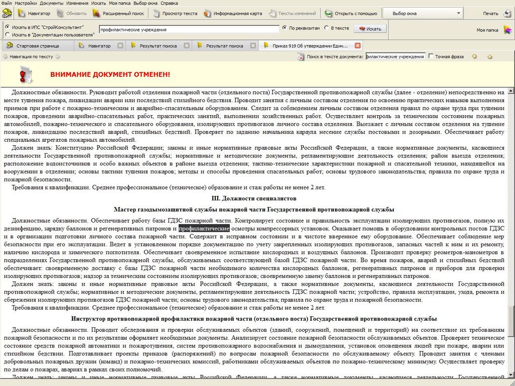Click the heading III. Должности специалистов
This screenshot has width=515, height=386.
254,198
